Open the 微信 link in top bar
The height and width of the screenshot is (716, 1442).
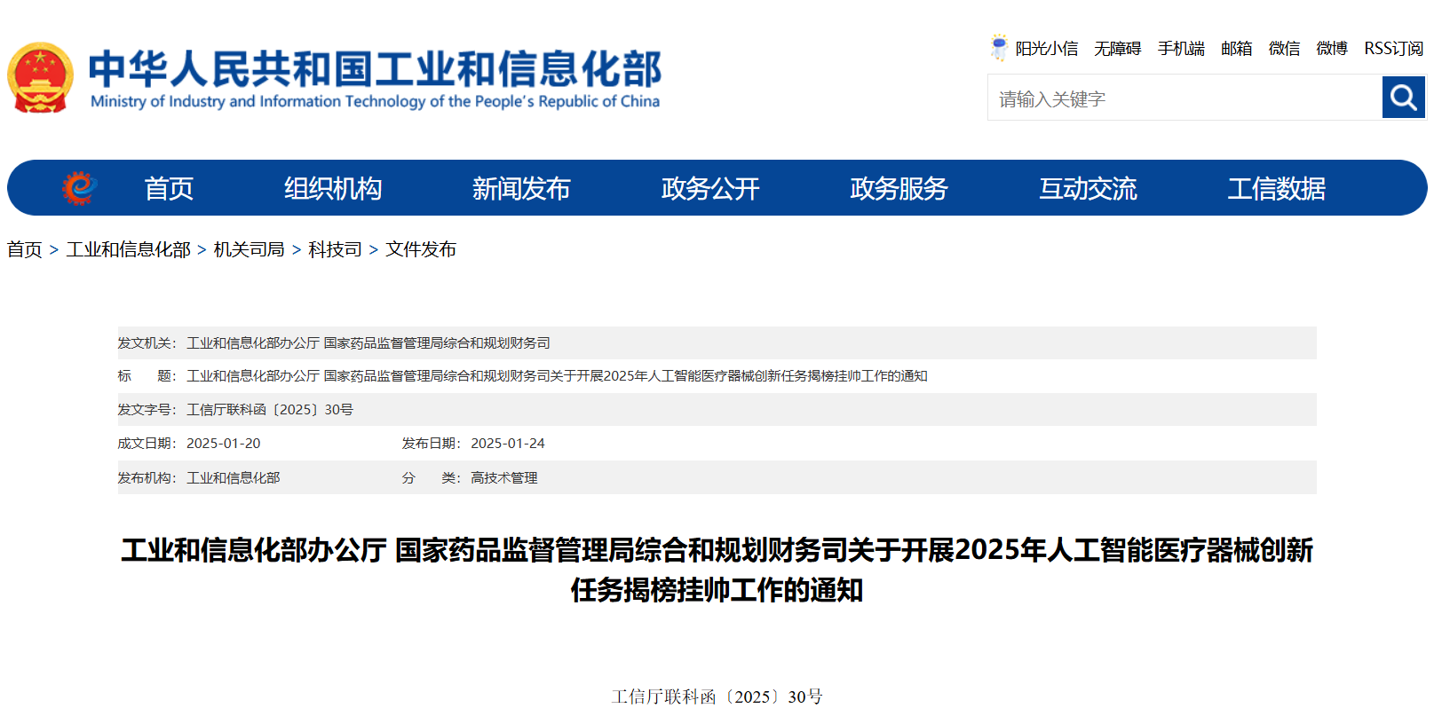[1284, 49]
